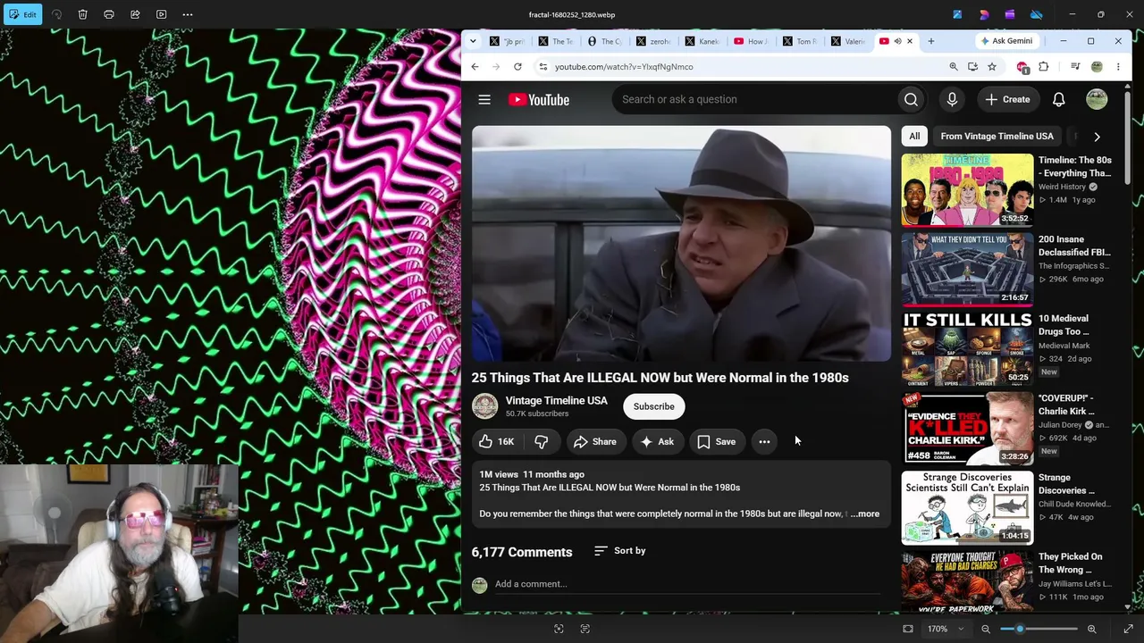Open a new browser tab
This screenshot has width=1144, height=643.
coord(930,41)
